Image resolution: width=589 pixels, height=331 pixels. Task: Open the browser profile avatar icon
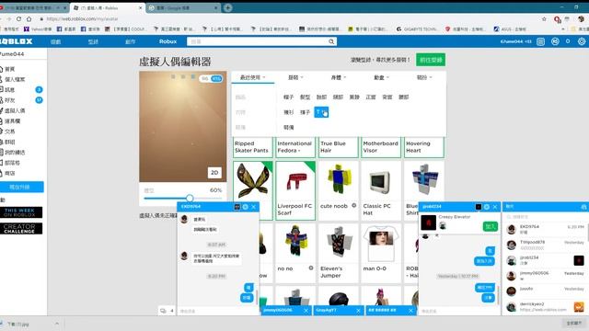tap(582, 18)
